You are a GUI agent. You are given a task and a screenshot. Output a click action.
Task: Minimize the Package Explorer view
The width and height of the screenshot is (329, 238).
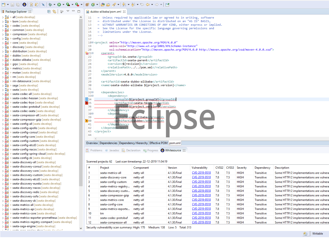73,11
